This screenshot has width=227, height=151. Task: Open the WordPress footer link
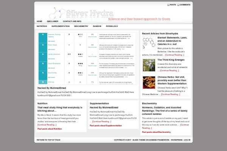tap(176, 140)
